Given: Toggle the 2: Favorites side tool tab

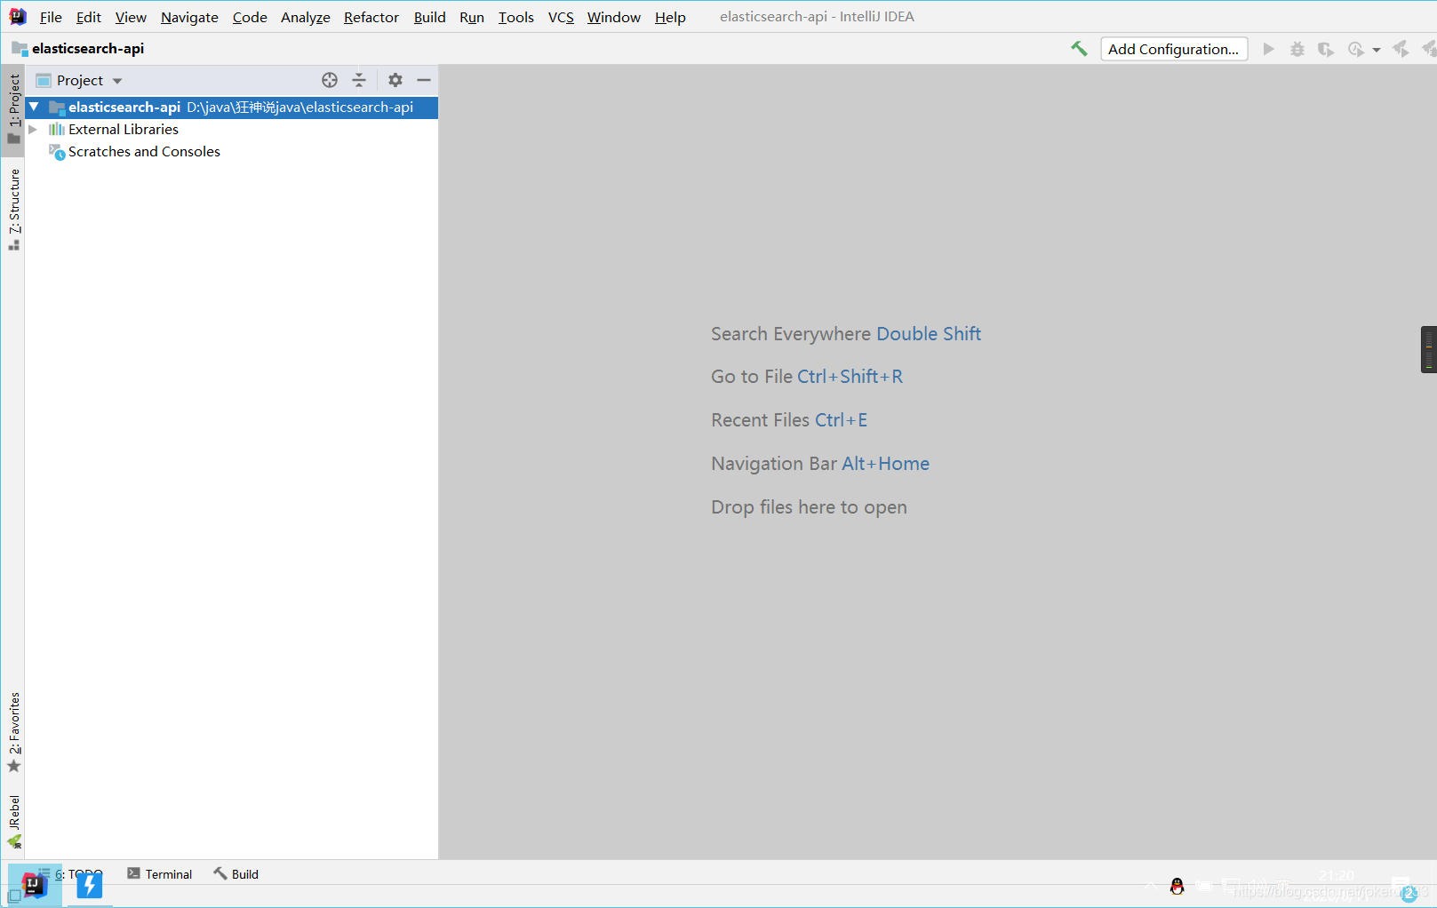Looking at the screenshot, I should pos(13,732).
